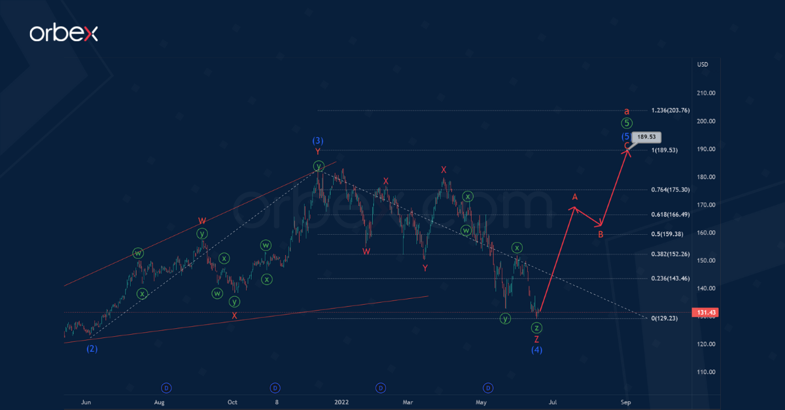Click the 120.00 price axis tick
Image resolution: width=785 pixels, height=410 pixels.
(706, 344)
